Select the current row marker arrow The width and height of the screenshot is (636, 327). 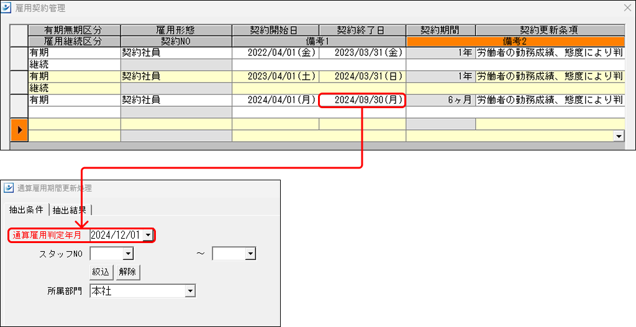[19, 130]
